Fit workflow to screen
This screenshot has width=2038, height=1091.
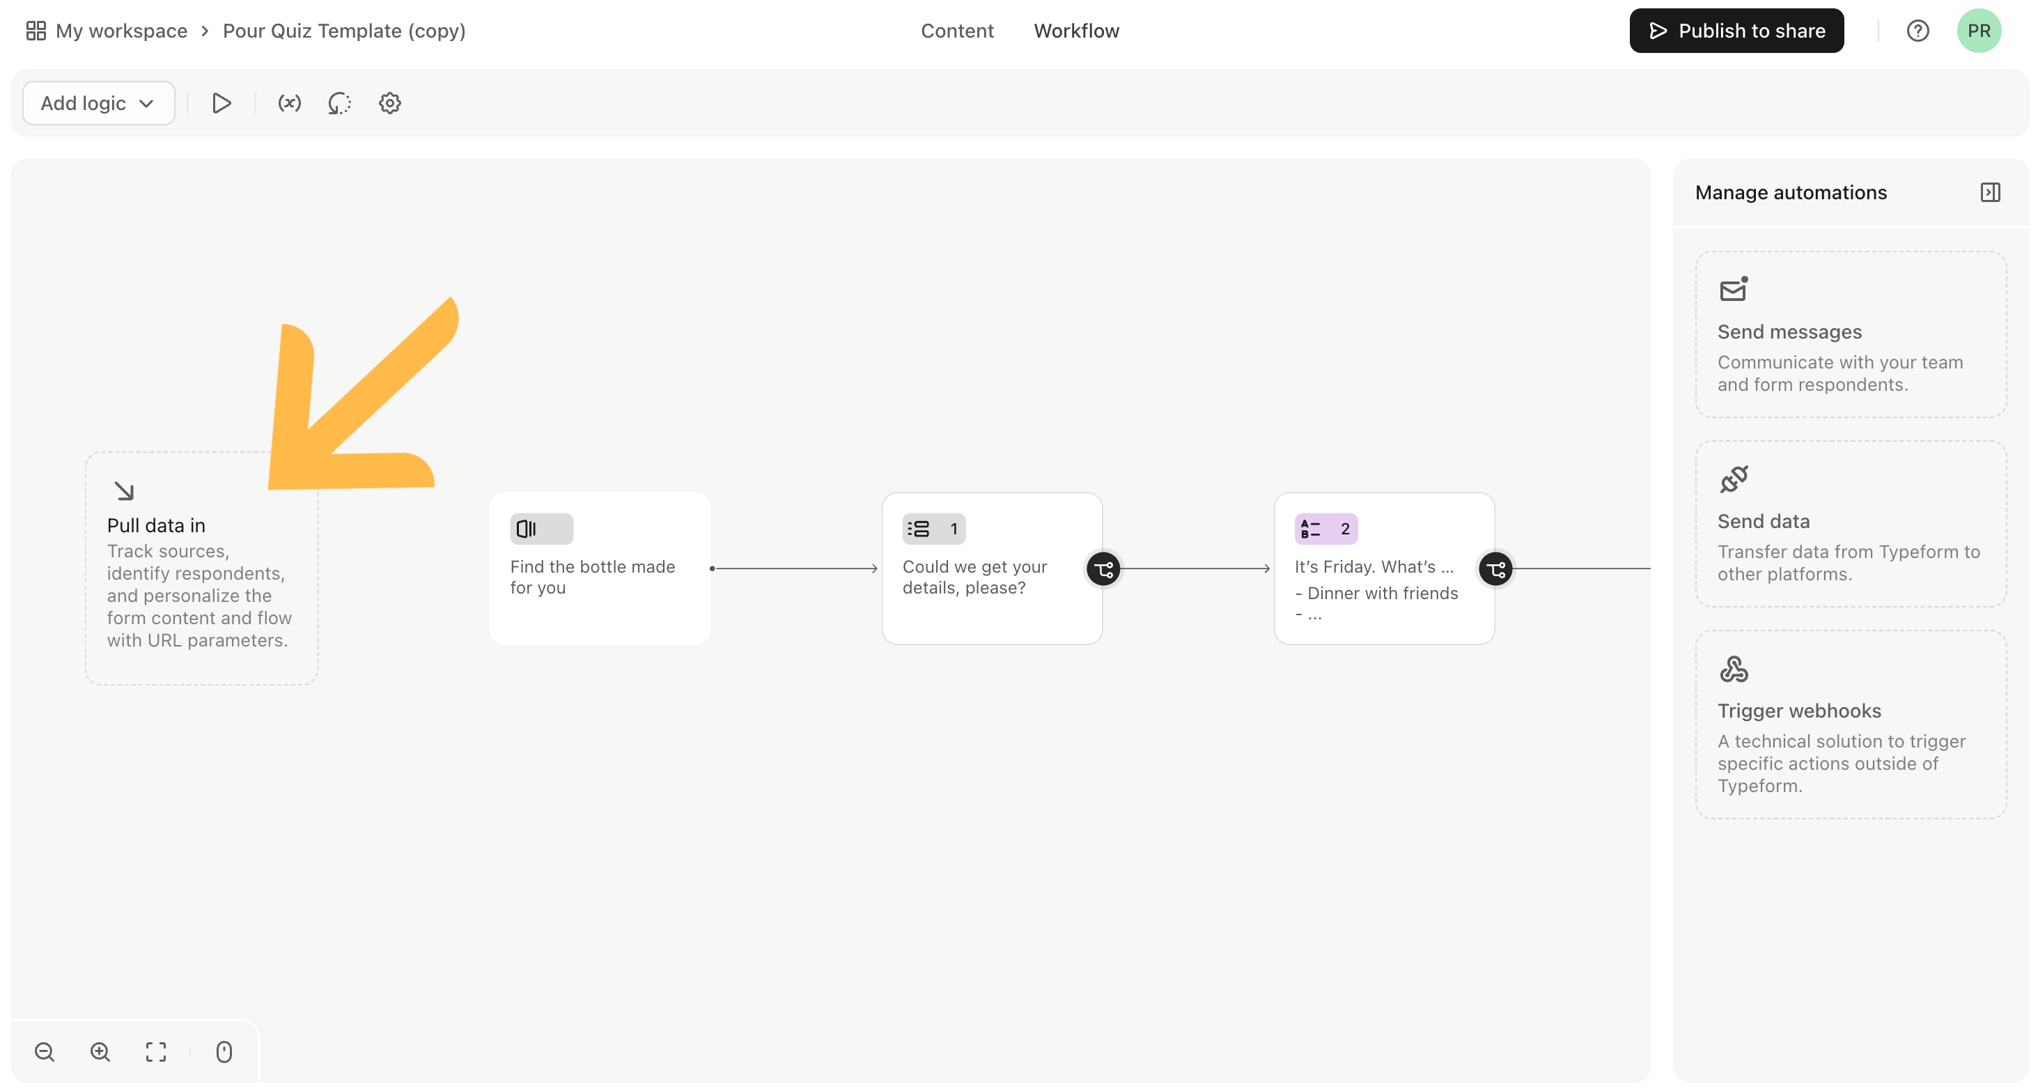coord(156,1051)
